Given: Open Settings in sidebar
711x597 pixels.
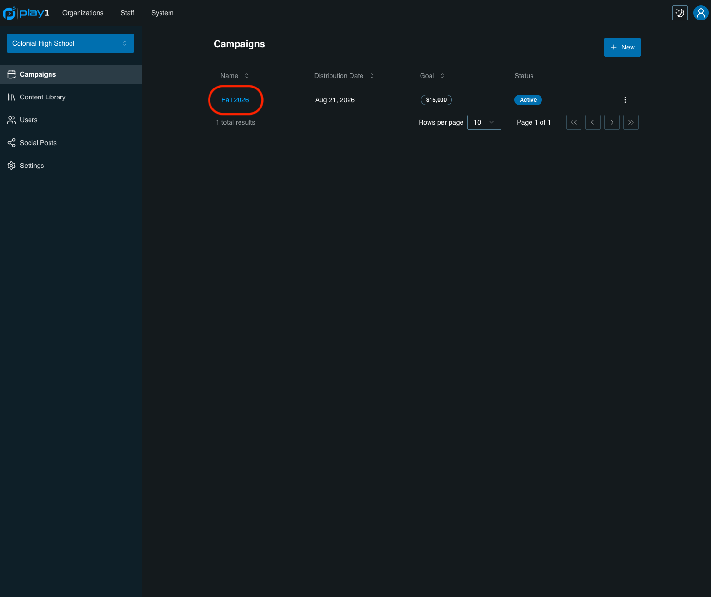Looking at the screenshot, I should point(71,166).
